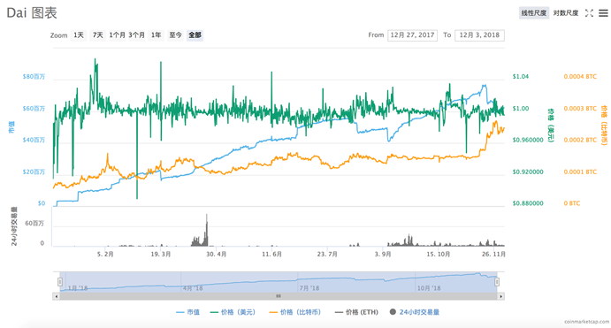Set zoom to 1个月 (1 month)
Screen dimensions: 611x328
coord(118,35)
